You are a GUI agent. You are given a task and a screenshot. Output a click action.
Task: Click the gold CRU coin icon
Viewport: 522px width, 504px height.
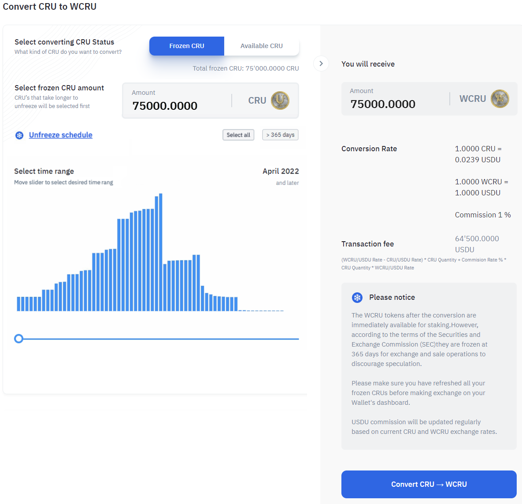point(281,101)
